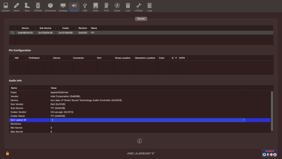
Task: Open the ALC Layout ID dropdown arrow
Action: [x=244, y=120]
